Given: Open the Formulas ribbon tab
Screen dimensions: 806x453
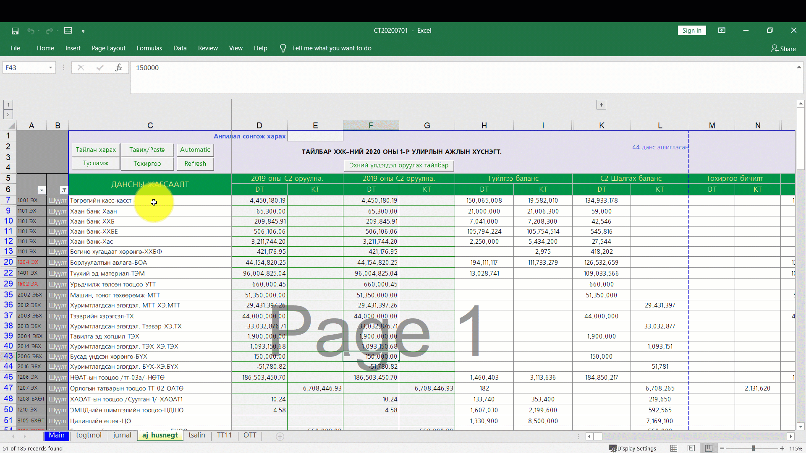Looking at the screenshot, I should coord(149,48).
